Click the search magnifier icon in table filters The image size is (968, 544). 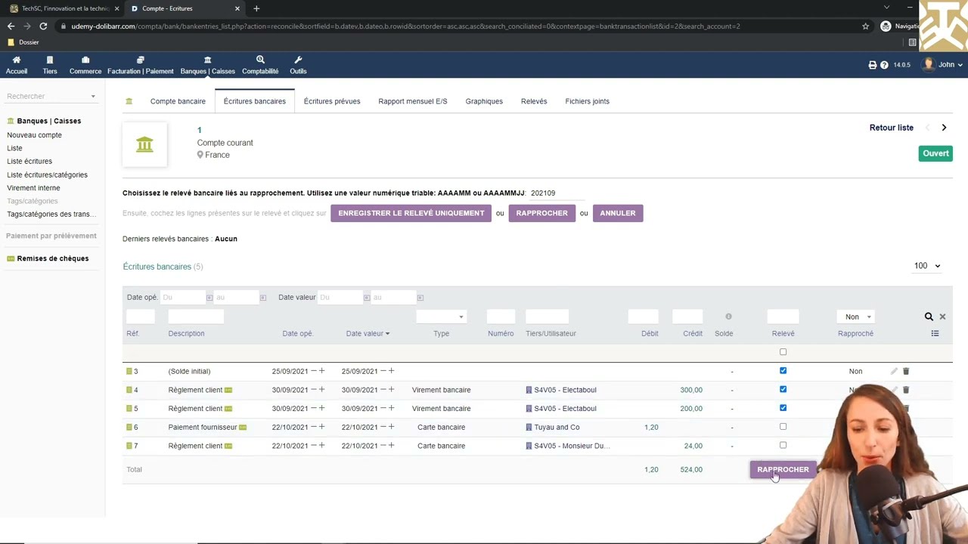tap(929, 317)
